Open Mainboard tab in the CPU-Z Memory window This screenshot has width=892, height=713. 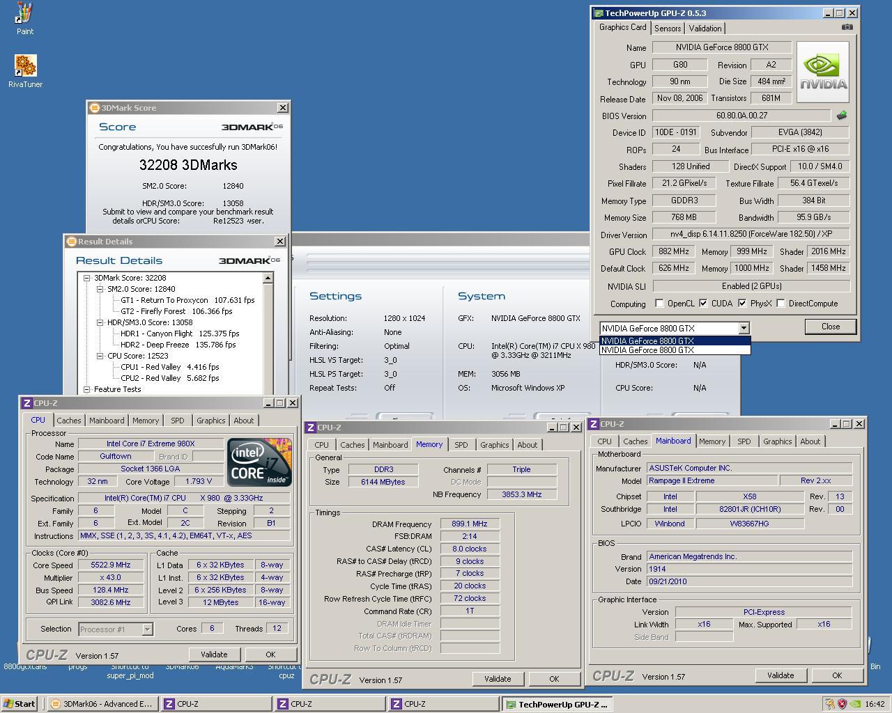click(390, 445)
